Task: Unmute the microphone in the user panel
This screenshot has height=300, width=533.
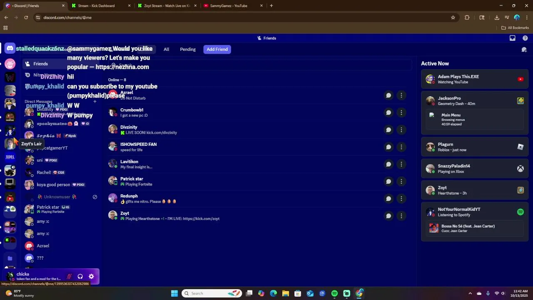Action: (x=69, y=276)
